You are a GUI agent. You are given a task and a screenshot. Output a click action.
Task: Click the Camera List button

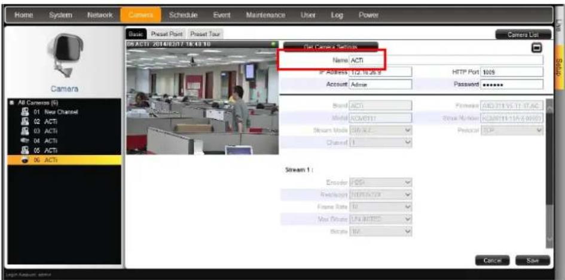523,35
